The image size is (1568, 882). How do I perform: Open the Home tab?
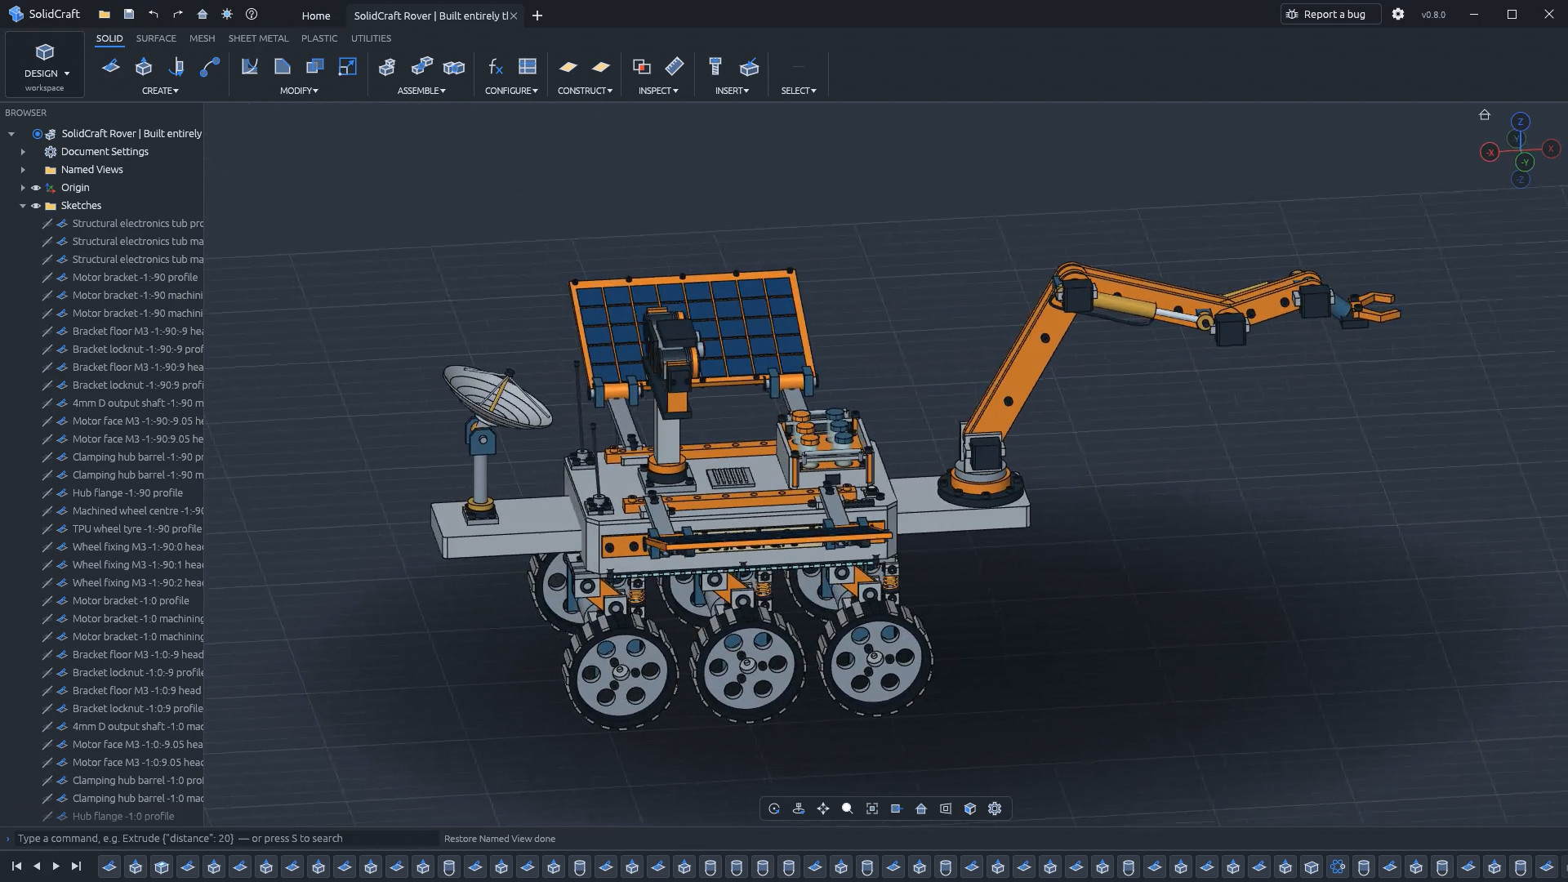316,16
